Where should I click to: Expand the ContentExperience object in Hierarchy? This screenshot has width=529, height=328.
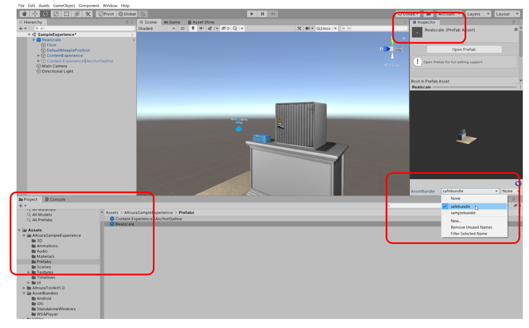click(38, 56)
